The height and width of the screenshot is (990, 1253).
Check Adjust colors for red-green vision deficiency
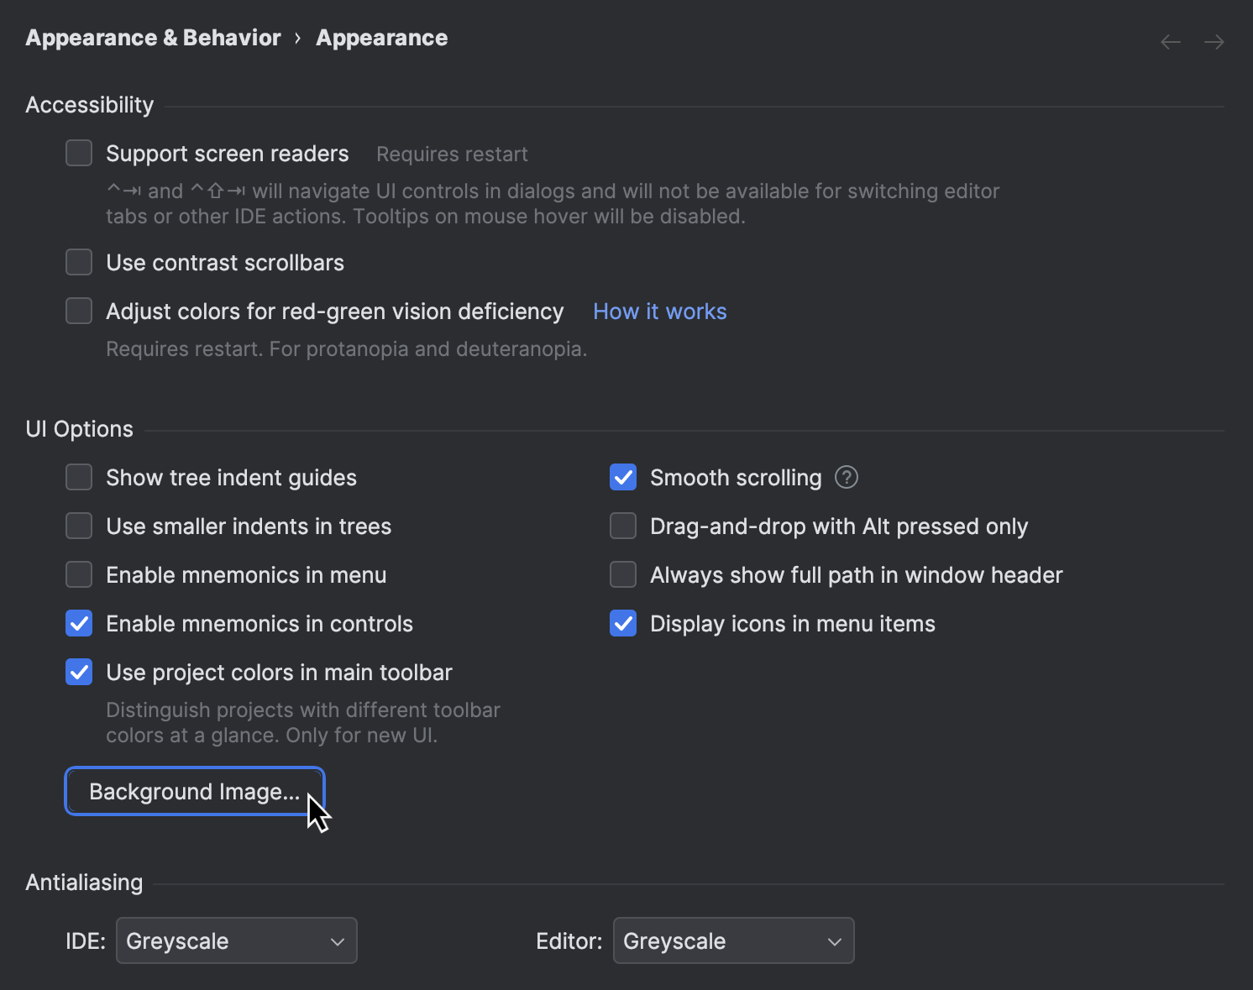click(78, 311)
